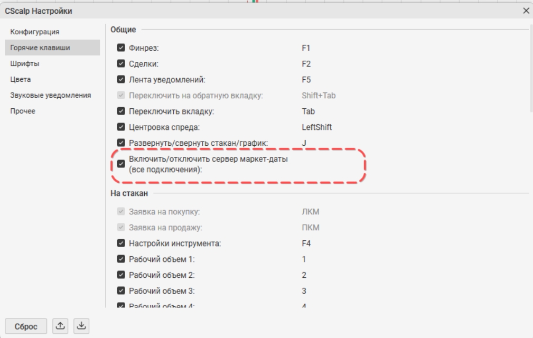Edit the F1 hotkey value for Финрез
The width and height of the screenshot is (533, 338).
point(306,48)
